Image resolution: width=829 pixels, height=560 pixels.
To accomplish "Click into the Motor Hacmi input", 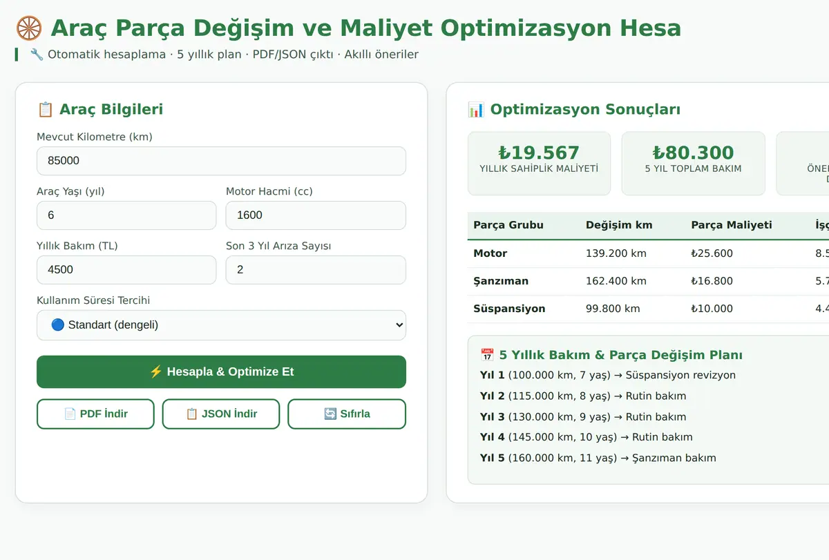I will pyautogui.click(x=316, y=215).
